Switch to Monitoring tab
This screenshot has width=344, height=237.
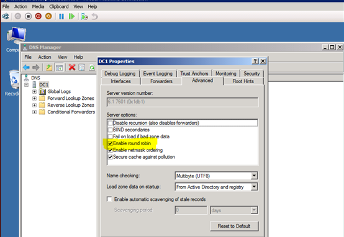(226, 73)
